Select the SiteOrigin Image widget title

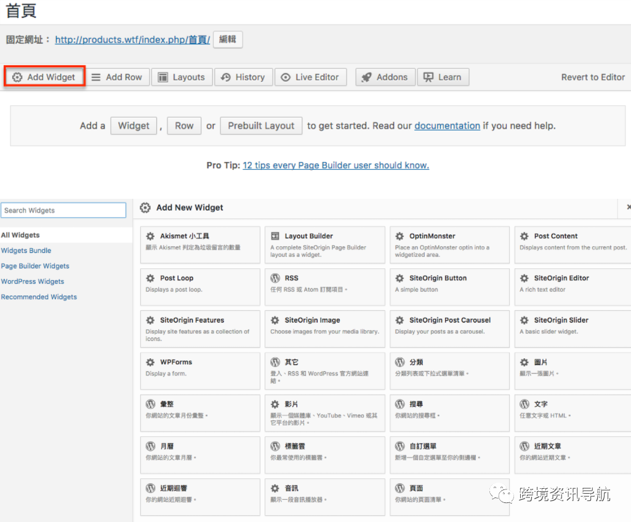312,320
